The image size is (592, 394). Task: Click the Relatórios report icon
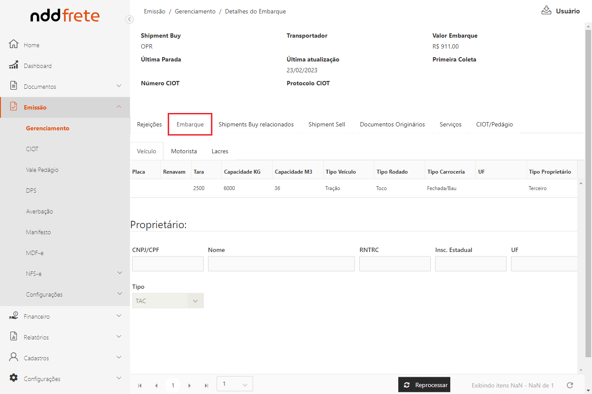[14, 336]
